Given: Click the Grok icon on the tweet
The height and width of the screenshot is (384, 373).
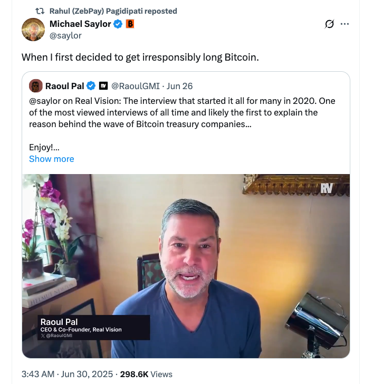Looking at the screenshot, I should [330, 24].
